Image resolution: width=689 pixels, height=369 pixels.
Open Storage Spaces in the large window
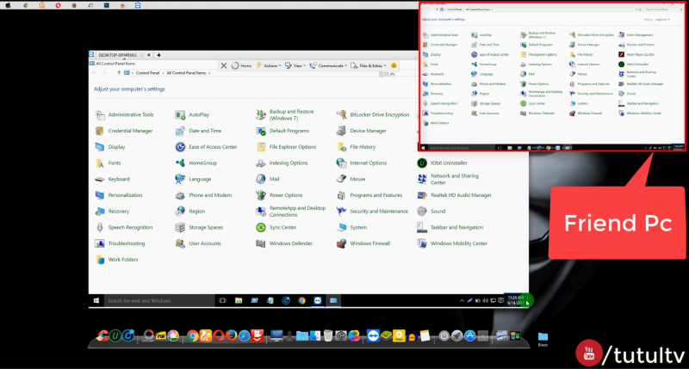205,227
